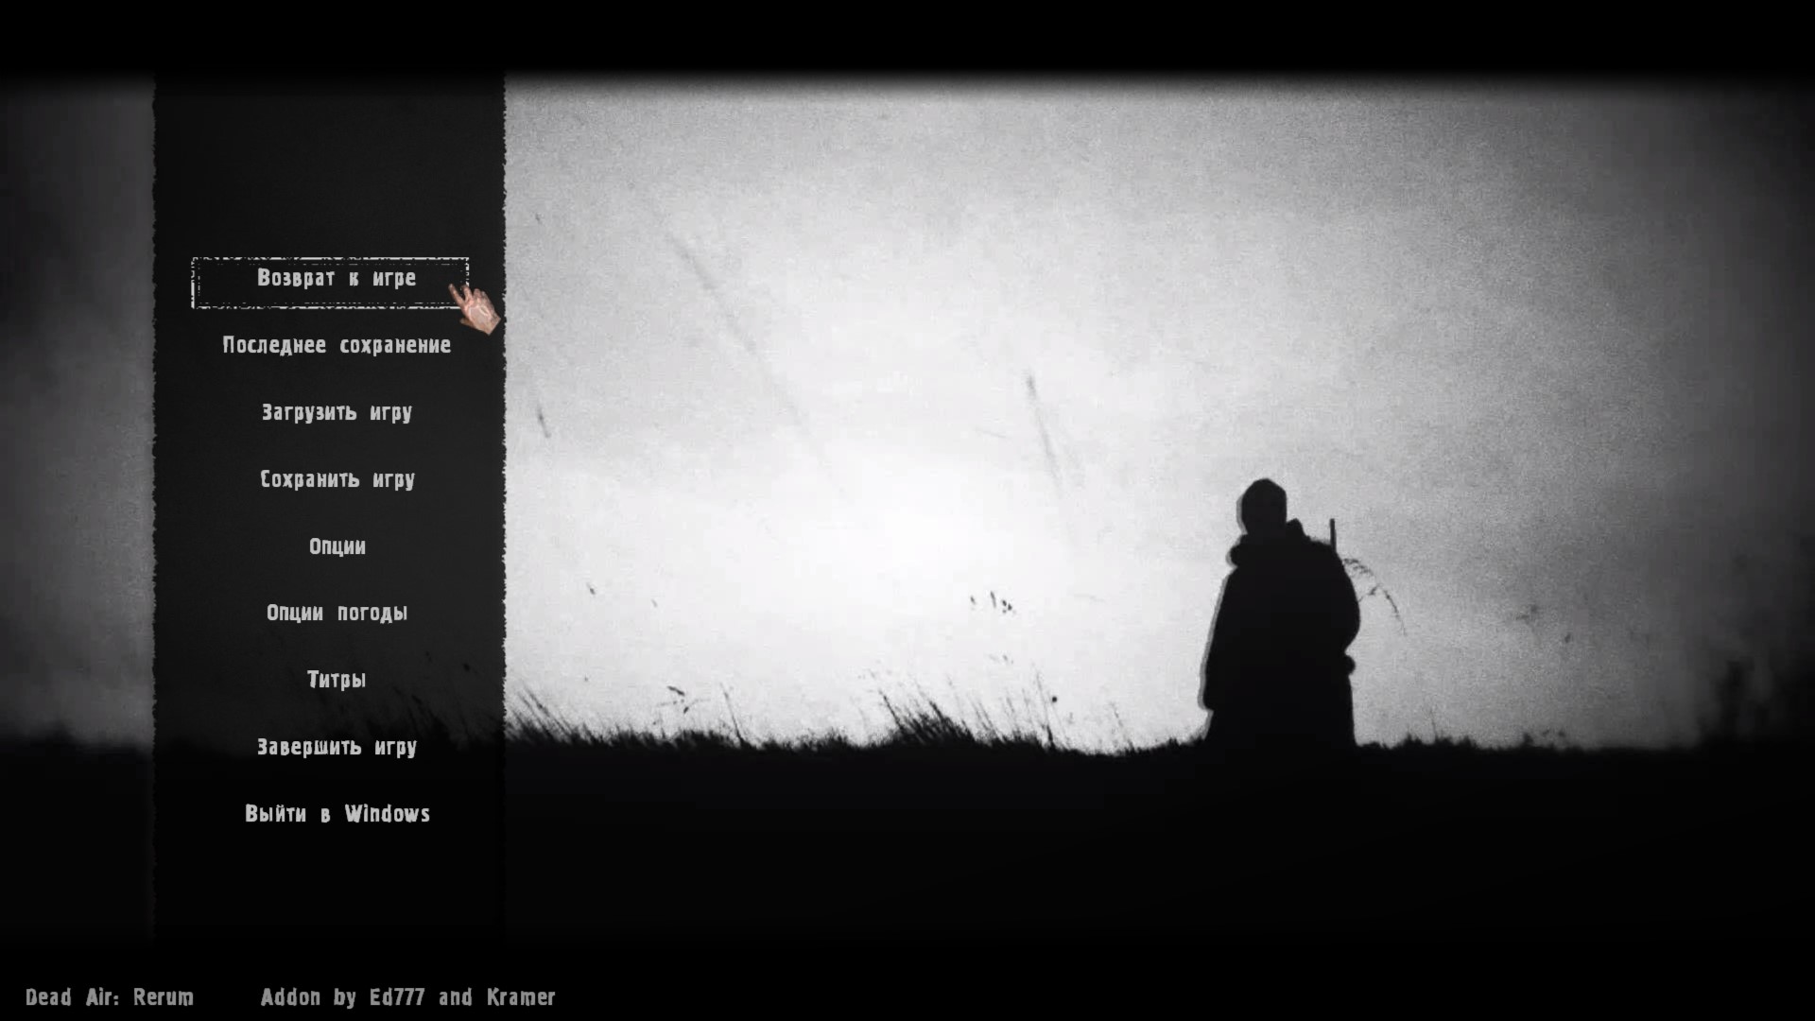Open "Опции погоды" weather options
Viewport: 1815px width, 1021px height.
pyautogui.click(x=337, y=614)
